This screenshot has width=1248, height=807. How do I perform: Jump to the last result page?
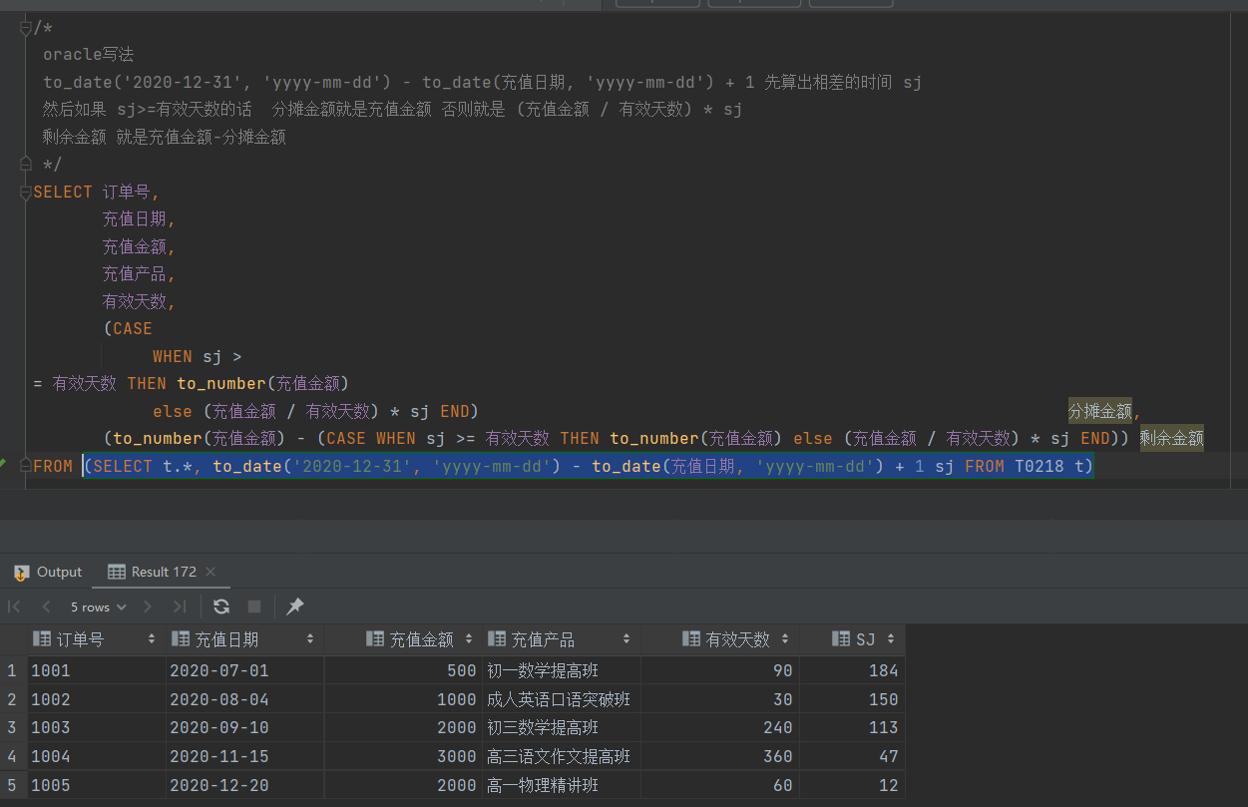pos(180,606)
